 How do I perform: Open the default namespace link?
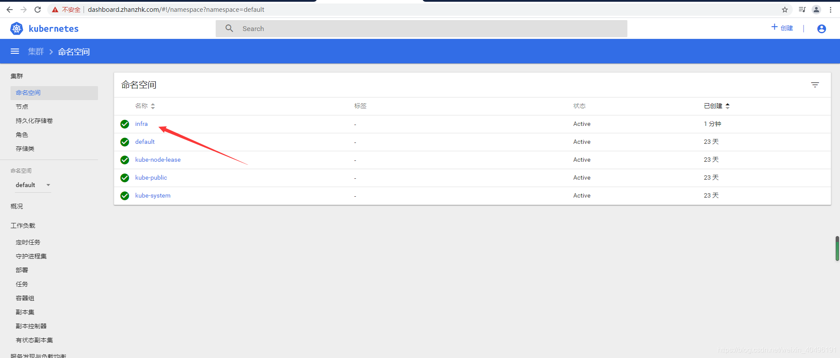pos(145,142)
